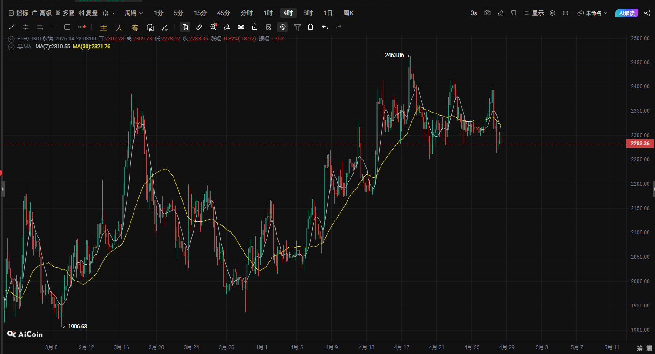Click the AI解读 button
Image resolution: width=655 pixels, height=354 pixels.
627,13
